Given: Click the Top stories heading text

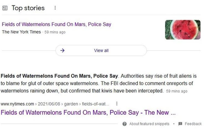Looking at the screenshot, I should pyautogui.click(x=28, y=8).
